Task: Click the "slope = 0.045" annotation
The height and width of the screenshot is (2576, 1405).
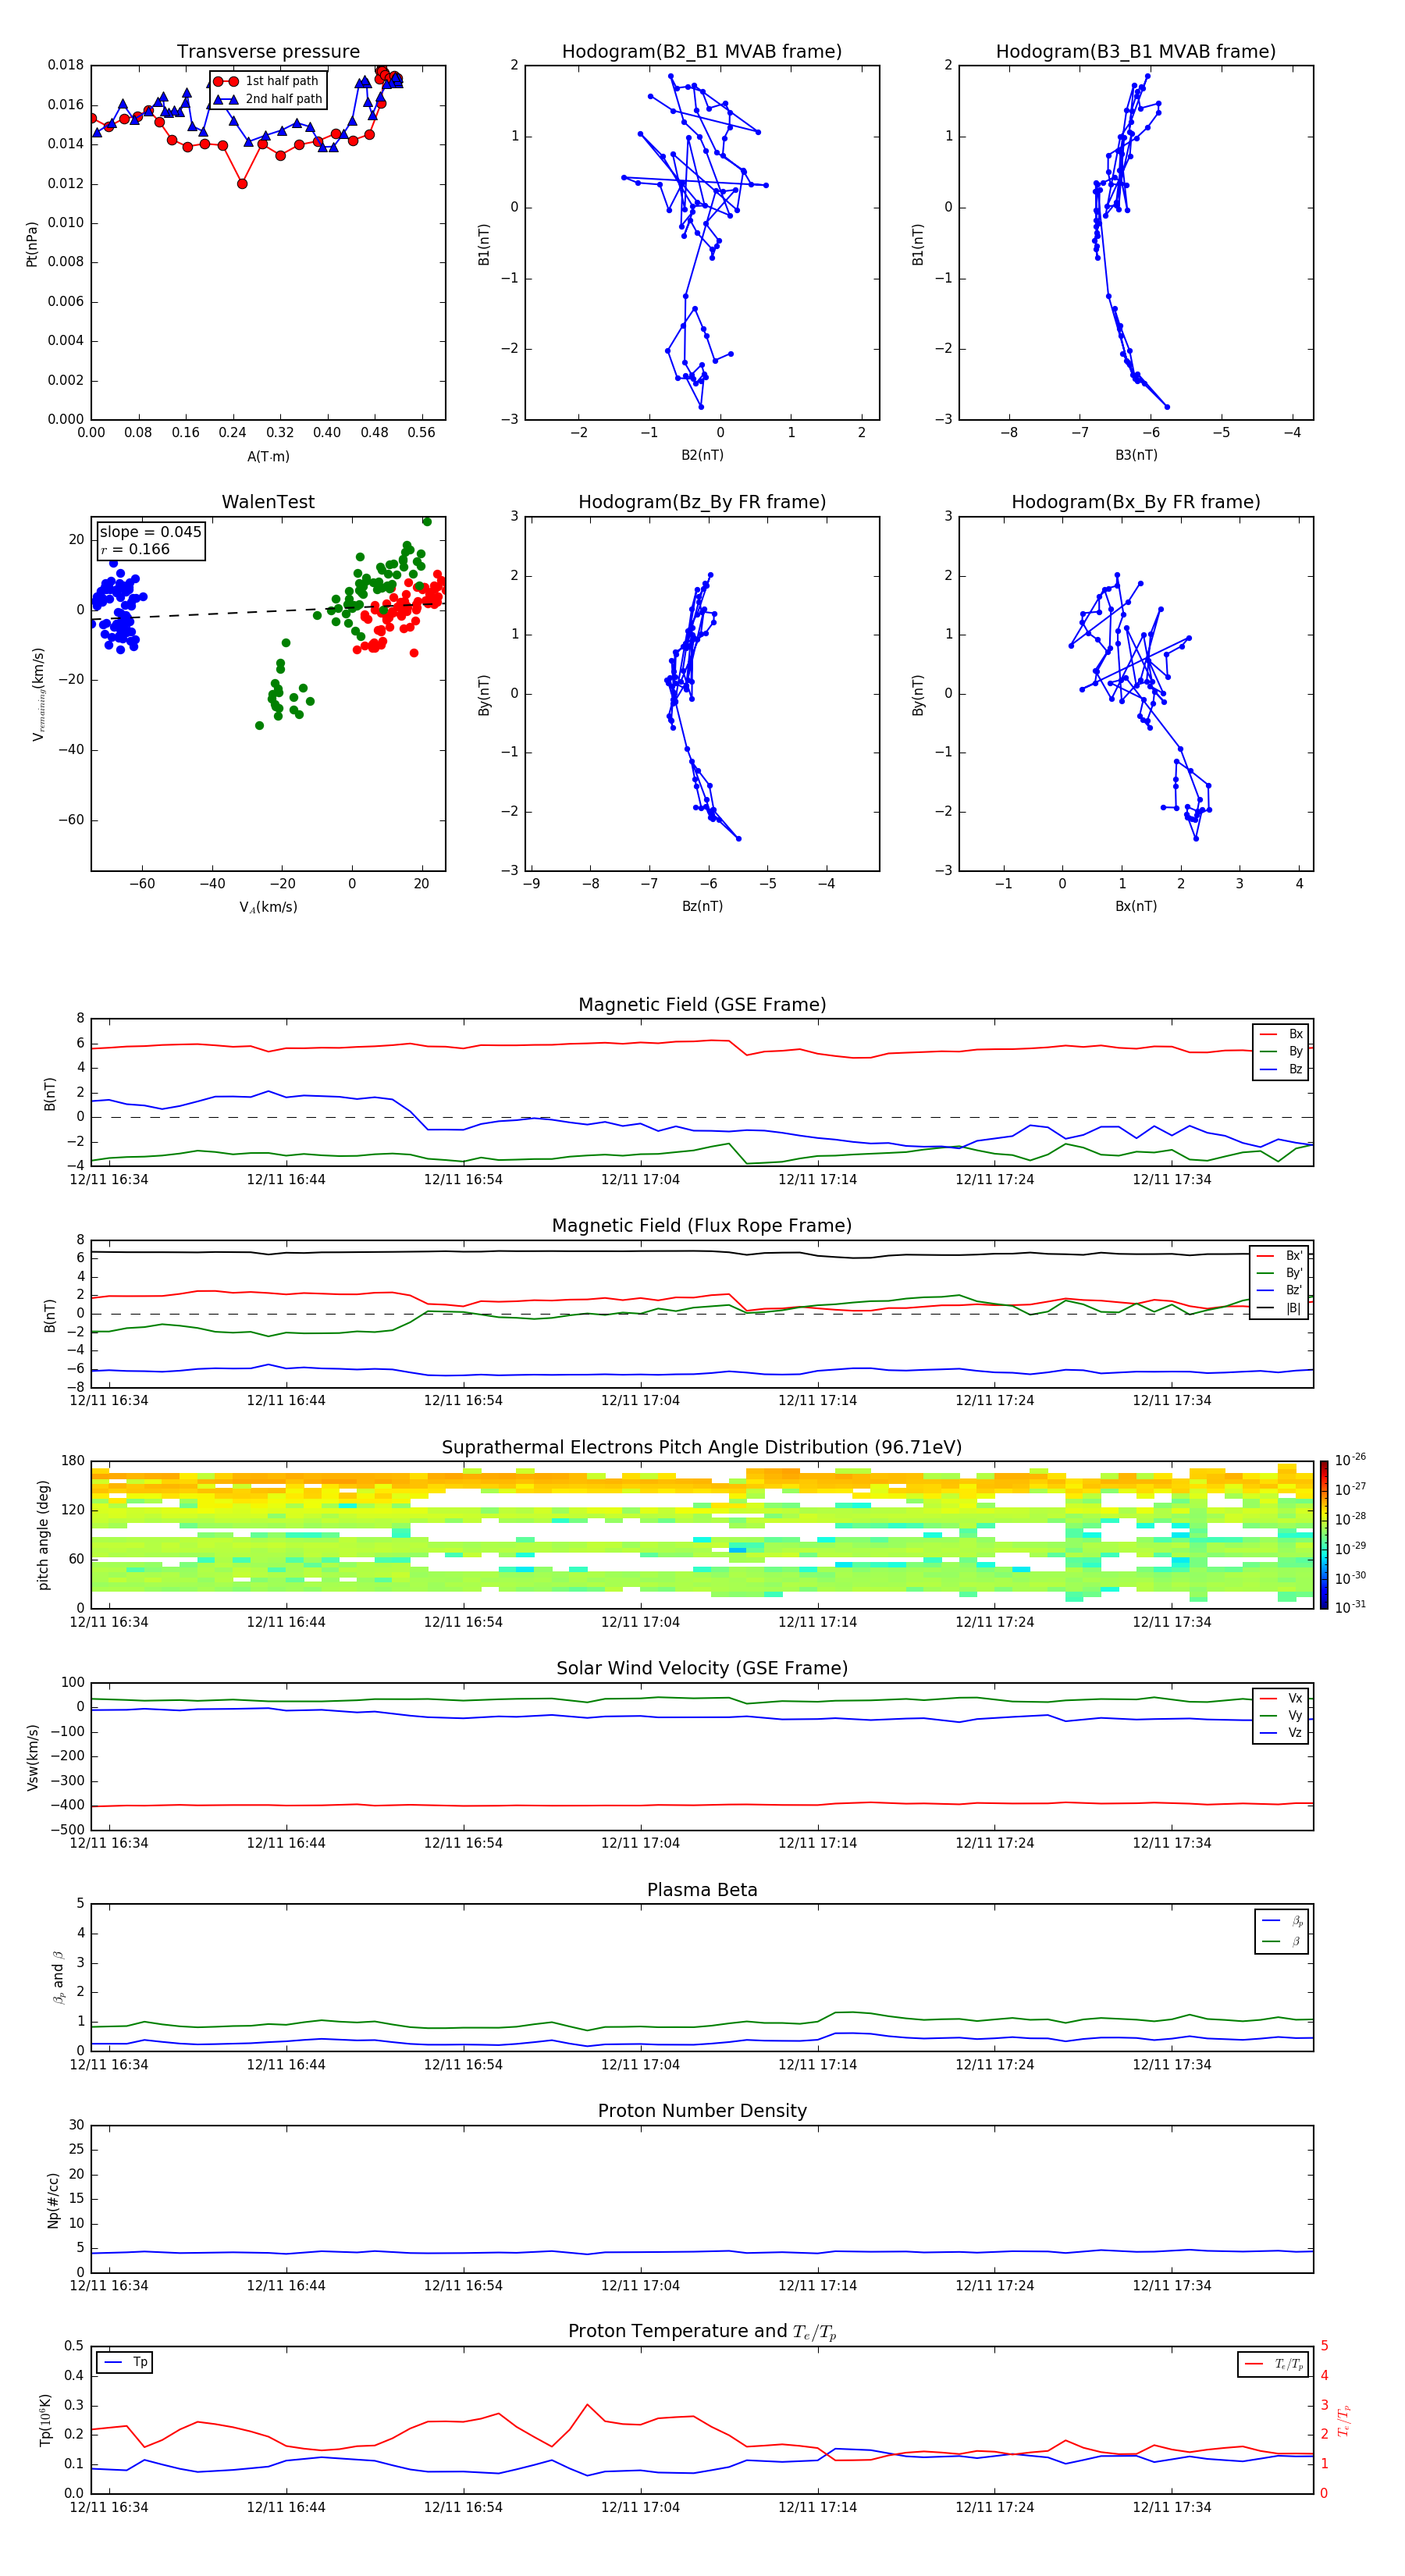Action: (x=150, y=532)
